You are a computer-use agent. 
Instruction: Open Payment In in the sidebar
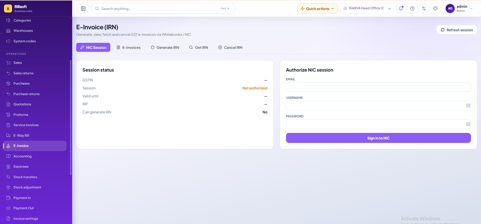pos(35,198)
